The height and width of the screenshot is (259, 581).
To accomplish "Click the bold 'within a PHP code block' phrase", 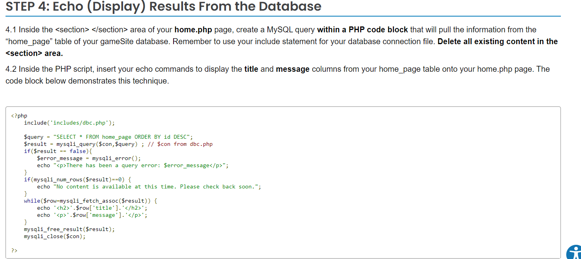I will click(x=363, y=30).
